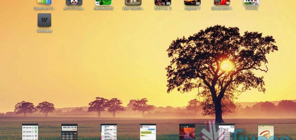Open the music player mini app
296x140 pixels.
point(187,132)
